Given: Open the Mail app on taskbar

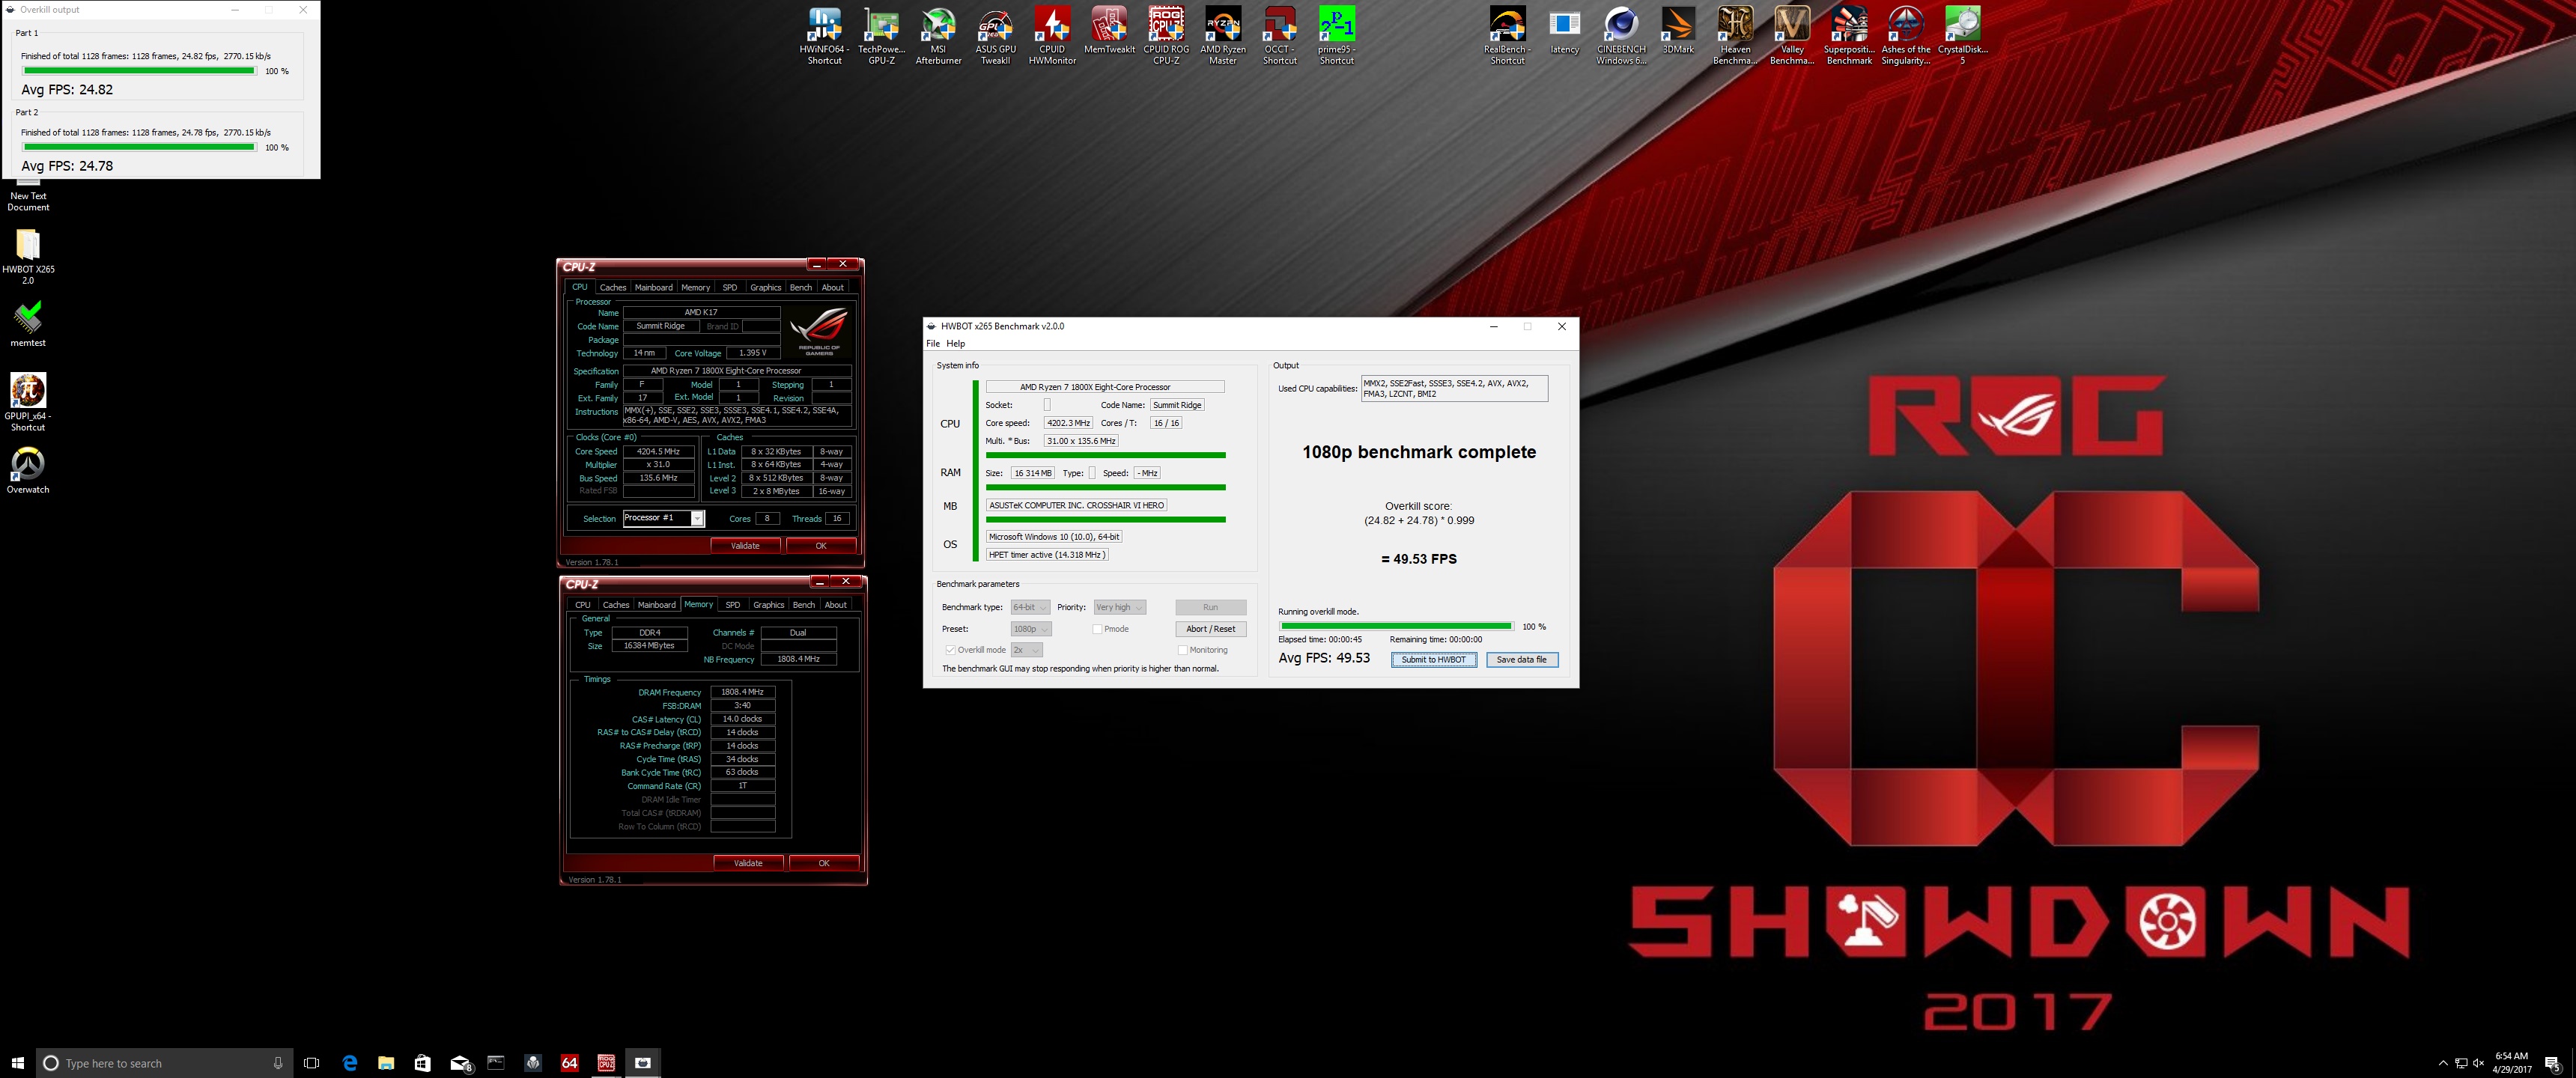Looking at the screenshot, I should (x=460, y=1063).
